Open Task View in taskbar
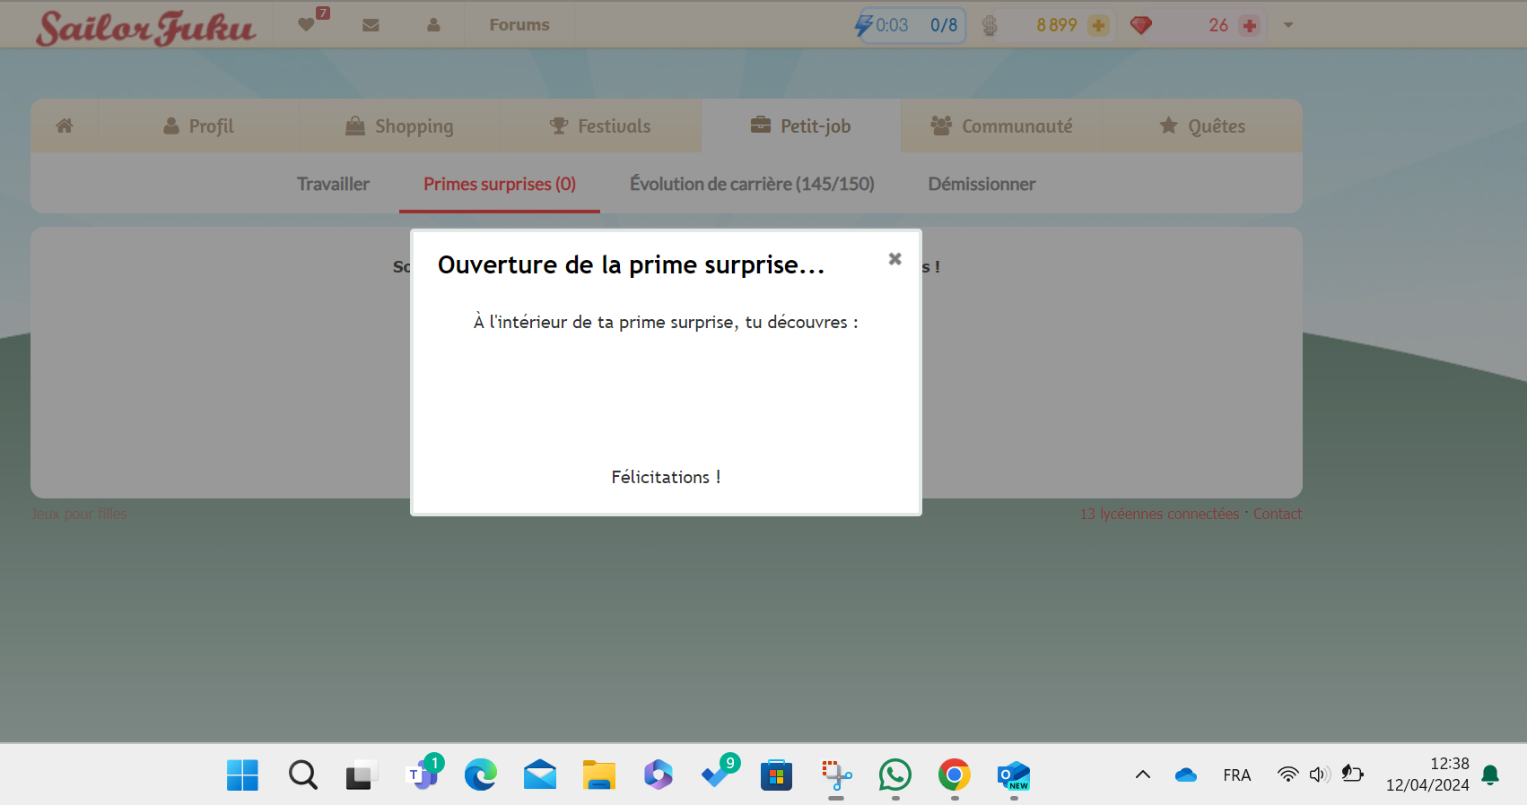Image resolution: width=1527 pixels, height=805 pixels. click(x=361, y=775)
